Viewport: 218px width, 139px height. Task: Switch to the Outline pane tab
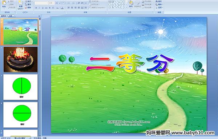tap(10, 16)
